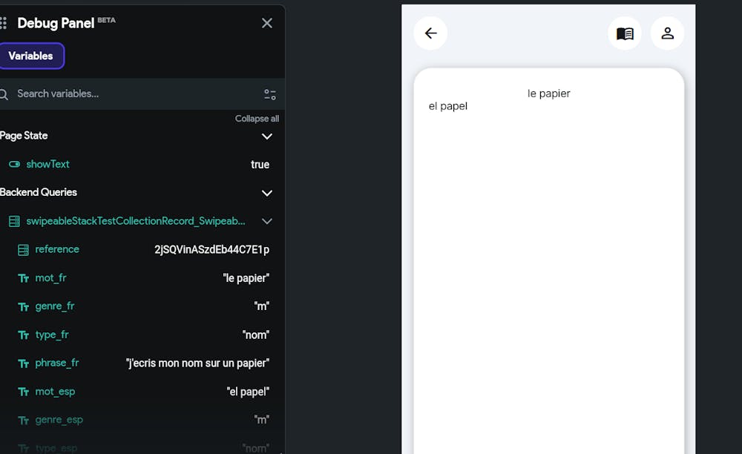Screen dimensions: 742x454
Task: Collapse the swipeableStackTestCollectionRecord entry
Action: [266, 221]
